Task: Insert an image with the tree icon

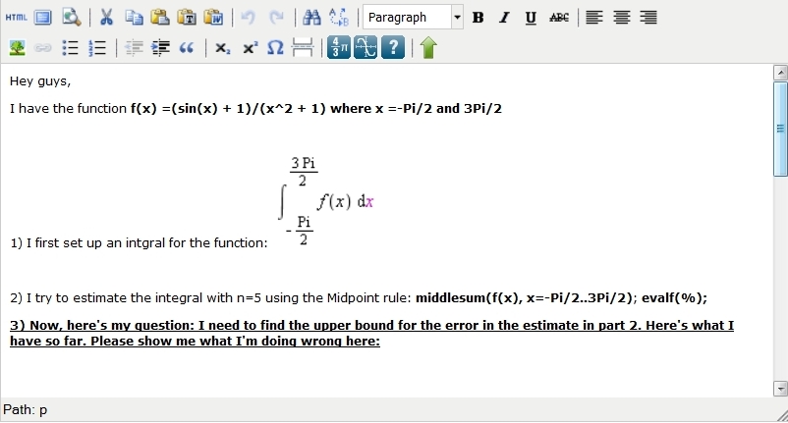Action: (16, 47)
